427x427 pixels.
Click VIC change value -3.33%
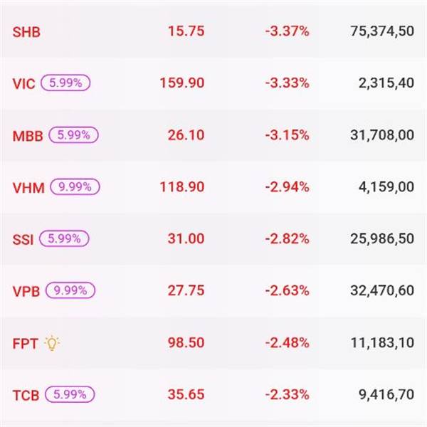(287, 83)
